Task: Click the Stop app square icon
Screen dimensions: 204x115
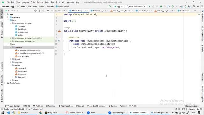Action: tap(177, 6)
